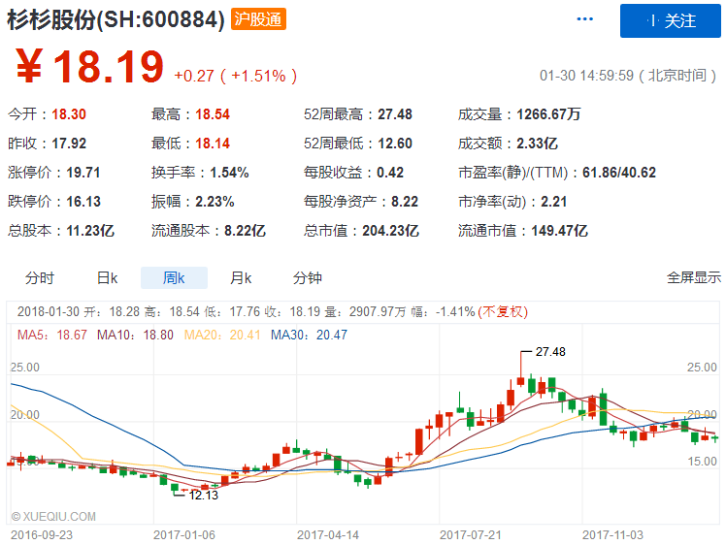
Task: Click 全屏显示 to show the chart fullscreen
Action: coord(693,278)
